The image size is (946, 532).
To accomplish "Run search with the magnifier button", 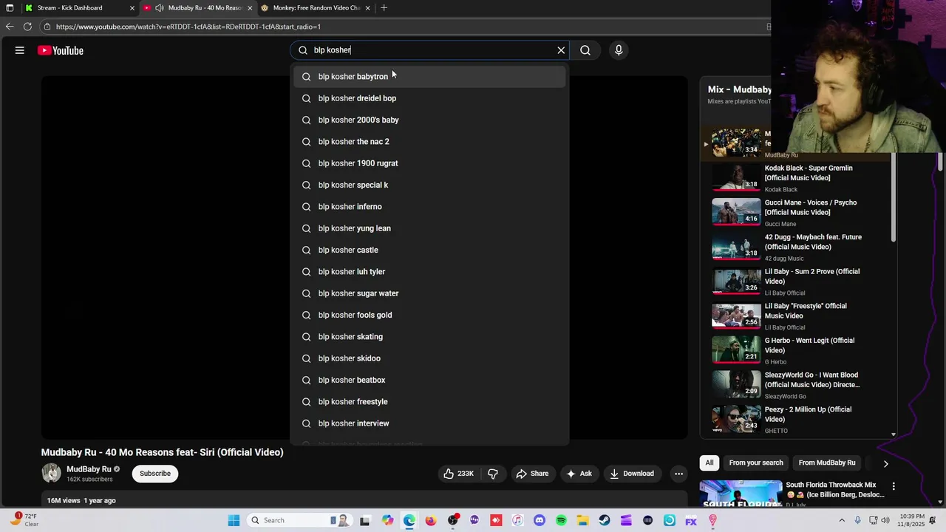I will (x=585, y=50).
